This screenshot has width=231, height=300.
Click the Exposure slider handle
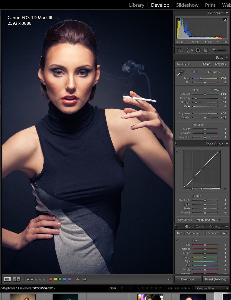(x=205, y=94)
